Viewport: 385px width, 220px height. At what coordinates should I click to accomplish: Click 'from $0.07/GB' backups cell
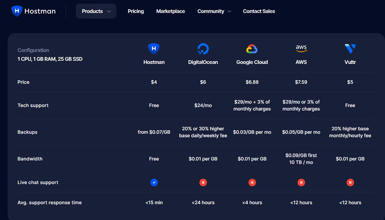tap(154, 132)
